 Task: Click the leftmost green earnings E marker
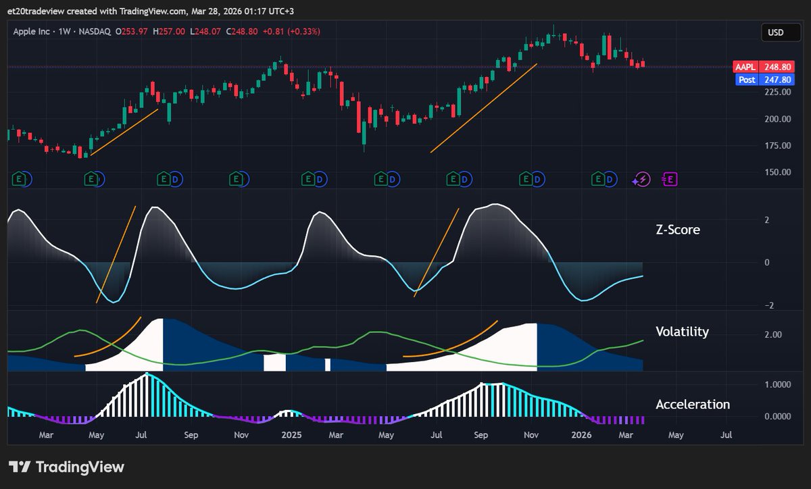[x=20, y=179]
